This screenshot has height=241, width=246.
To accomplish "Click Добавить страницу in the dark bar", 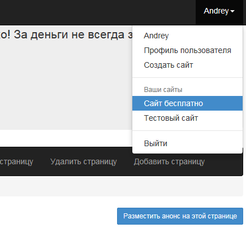I will (169, 161).
